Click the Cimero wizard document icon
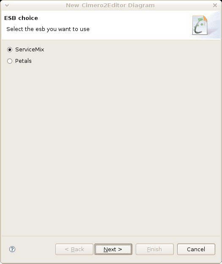222x264 pixels. point(200,25)
